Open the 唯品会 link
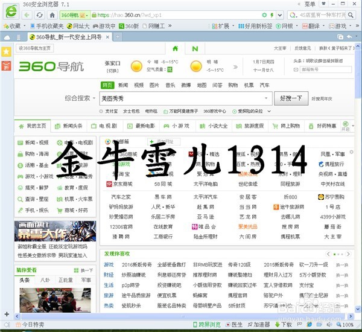This screenshot has width=362, height=332. pos(204,227)
